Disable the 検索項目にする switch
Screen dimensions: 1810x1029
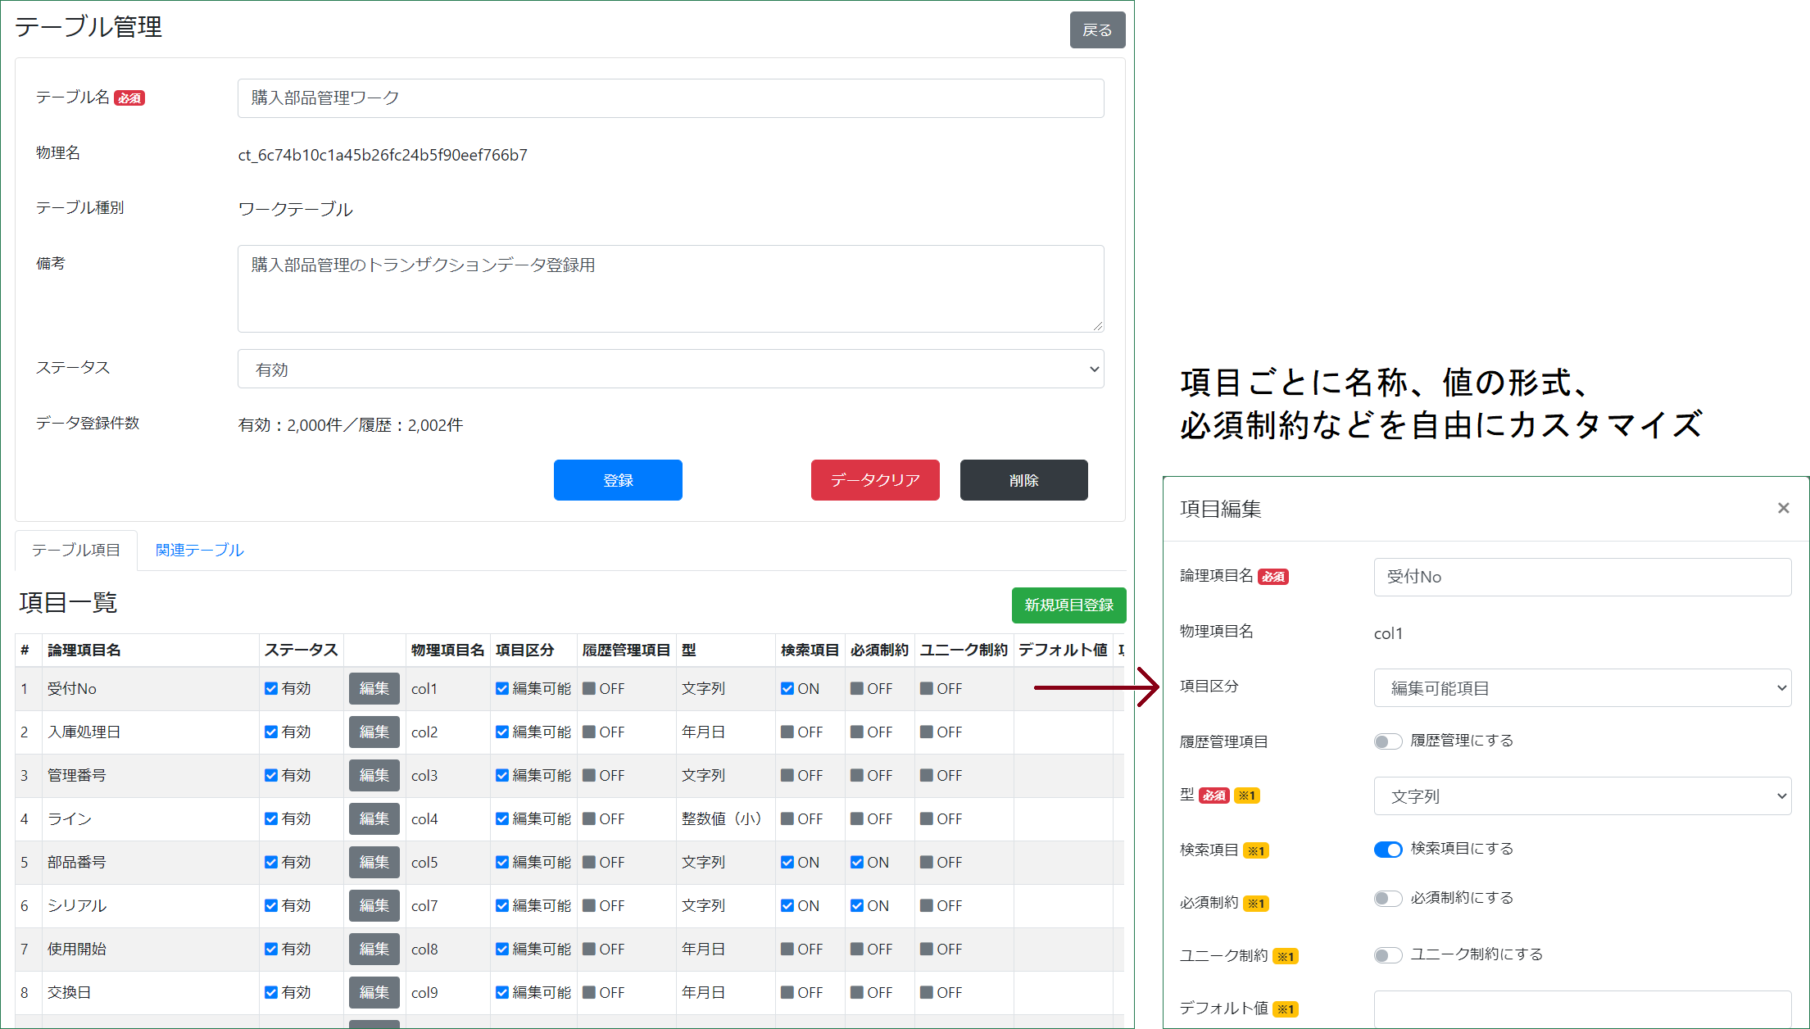[1388, 850]
